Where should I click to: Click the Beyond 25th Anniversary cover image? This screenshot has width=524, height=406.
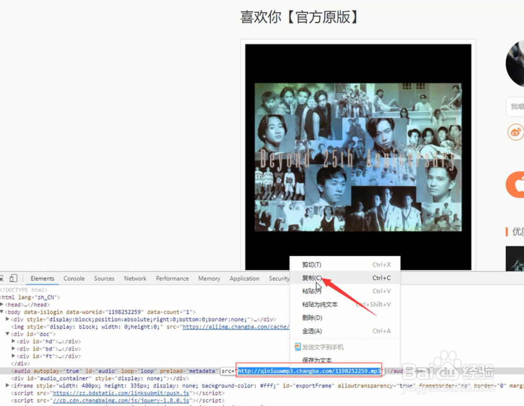click(358, 157)
